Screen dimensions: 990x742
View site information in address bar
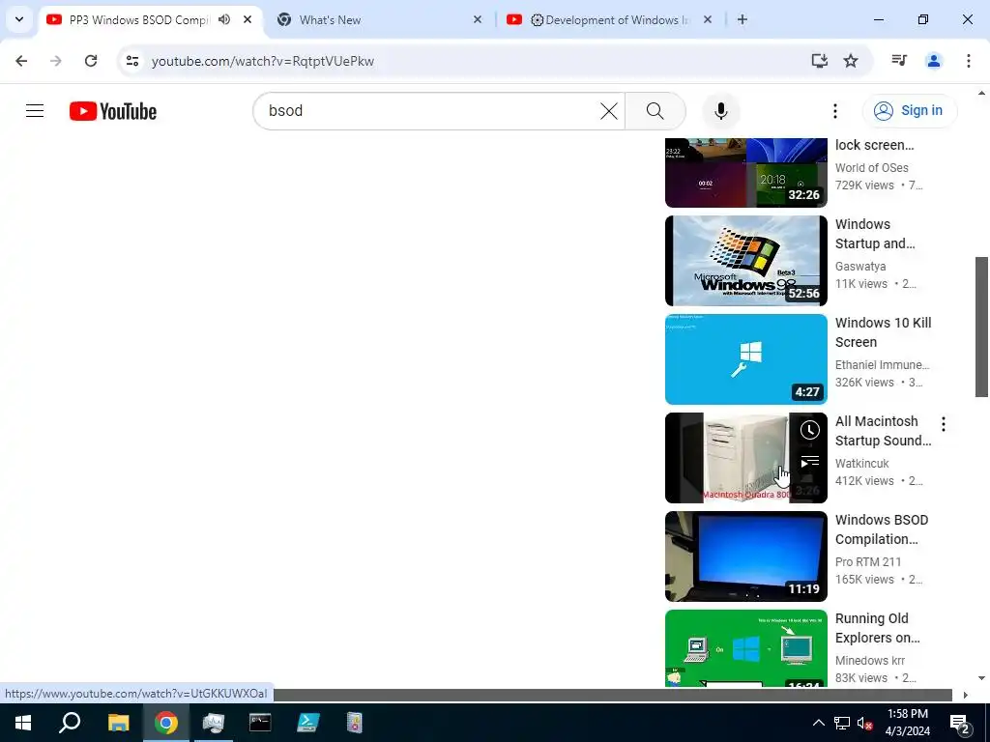pyautogui.click(x=131, y=61)
